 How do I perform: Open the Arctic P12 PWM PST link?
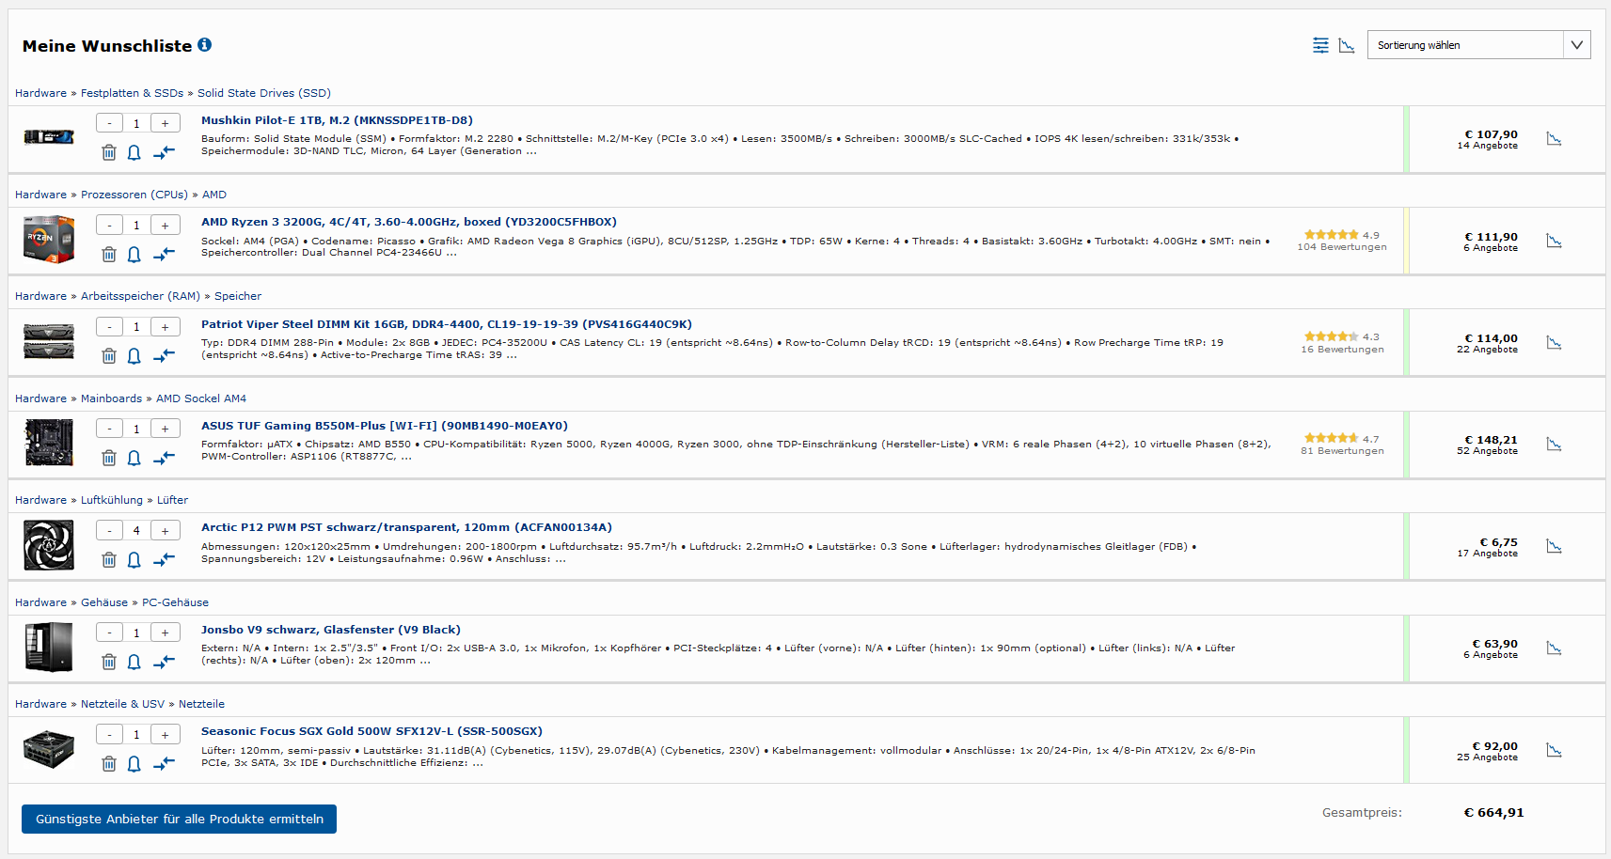(406, 527)
